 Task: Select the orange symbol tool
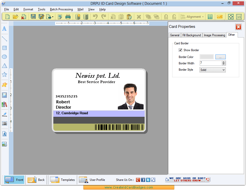pos(4,85)
